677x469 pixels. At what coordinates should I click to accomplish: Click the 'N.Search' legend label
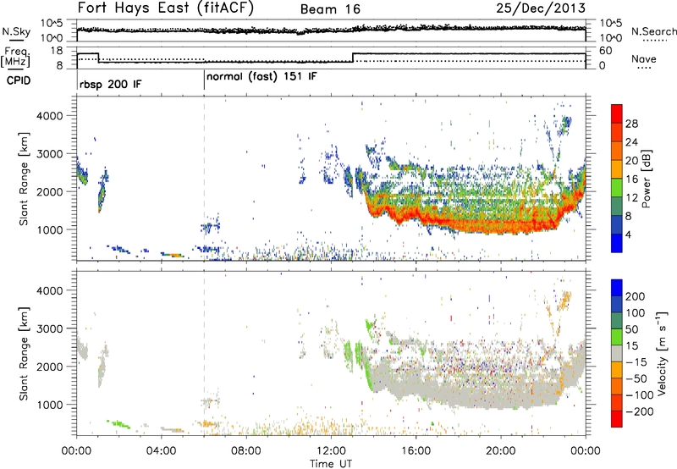653,31
